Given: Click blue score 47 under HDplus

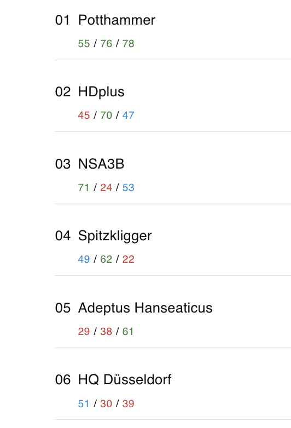Looking at the screenshot, I should pyautogui.click(x=128, y=115).
